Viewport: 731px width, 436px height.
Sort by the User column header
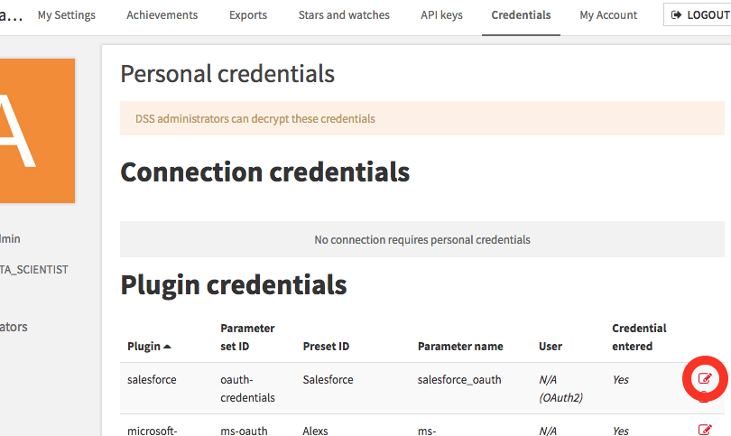pyautogui.click(x=551, y=347)
